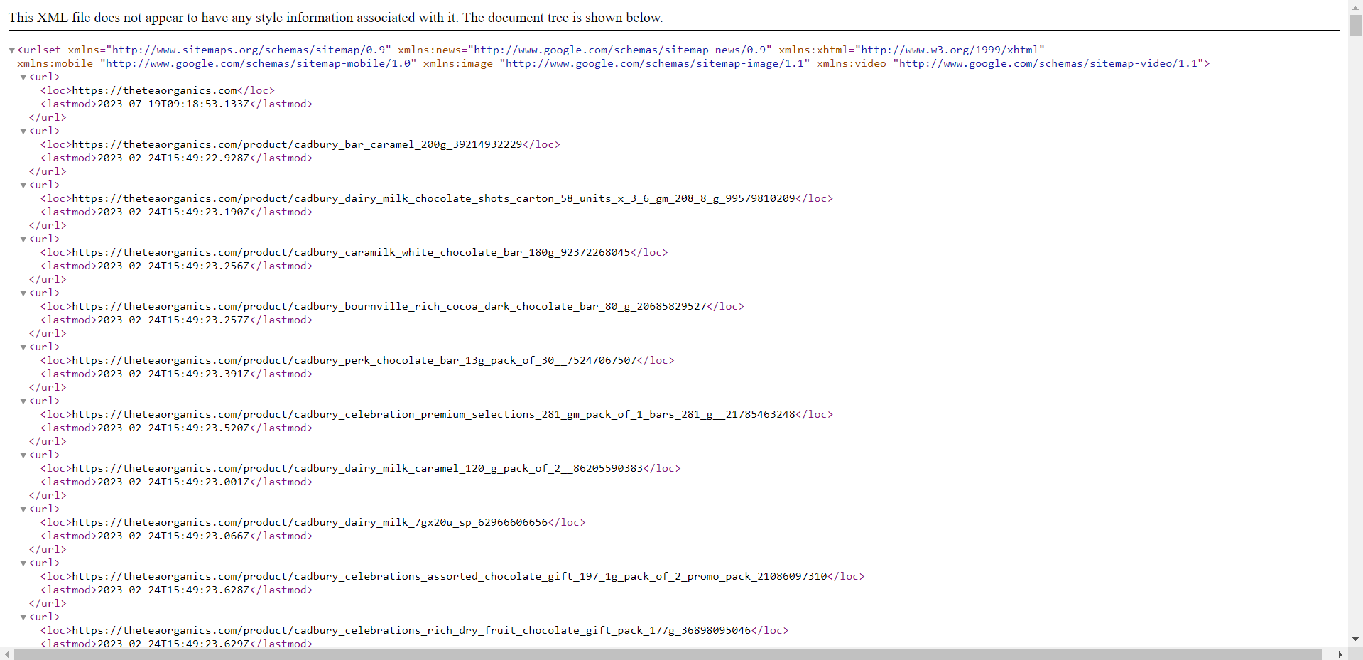Collapse url node for cadbury_celebrations_assorted_chocolate_gift

(x=23, y=563)
